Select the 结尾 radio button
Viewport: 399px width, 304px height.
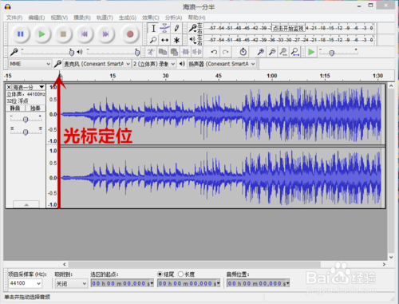tap(160, 274)
